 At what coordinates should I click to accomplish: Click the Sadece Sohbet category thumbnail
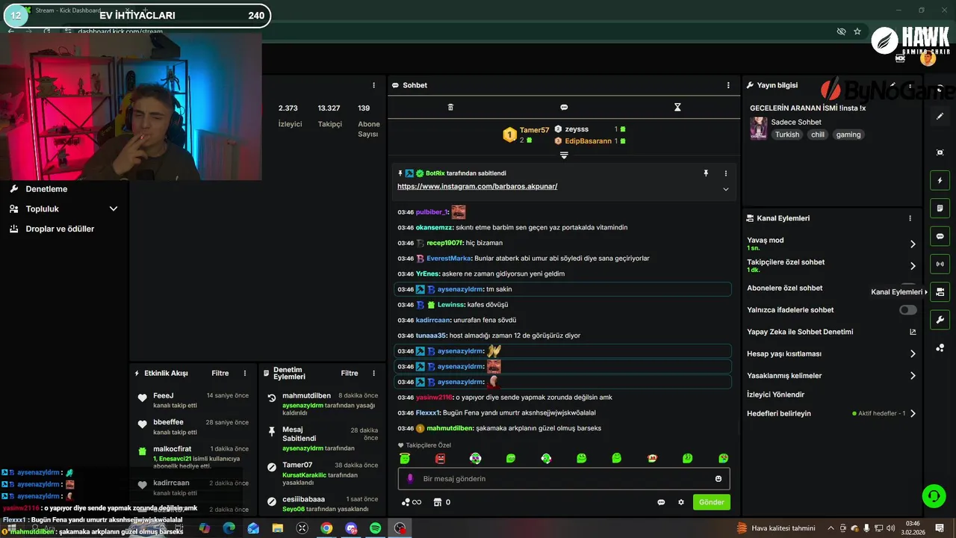coord(759,128)
